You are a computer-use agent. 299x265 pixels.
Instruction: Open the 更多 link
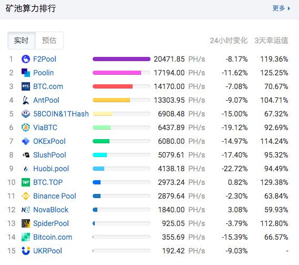(x=278, y=8)
